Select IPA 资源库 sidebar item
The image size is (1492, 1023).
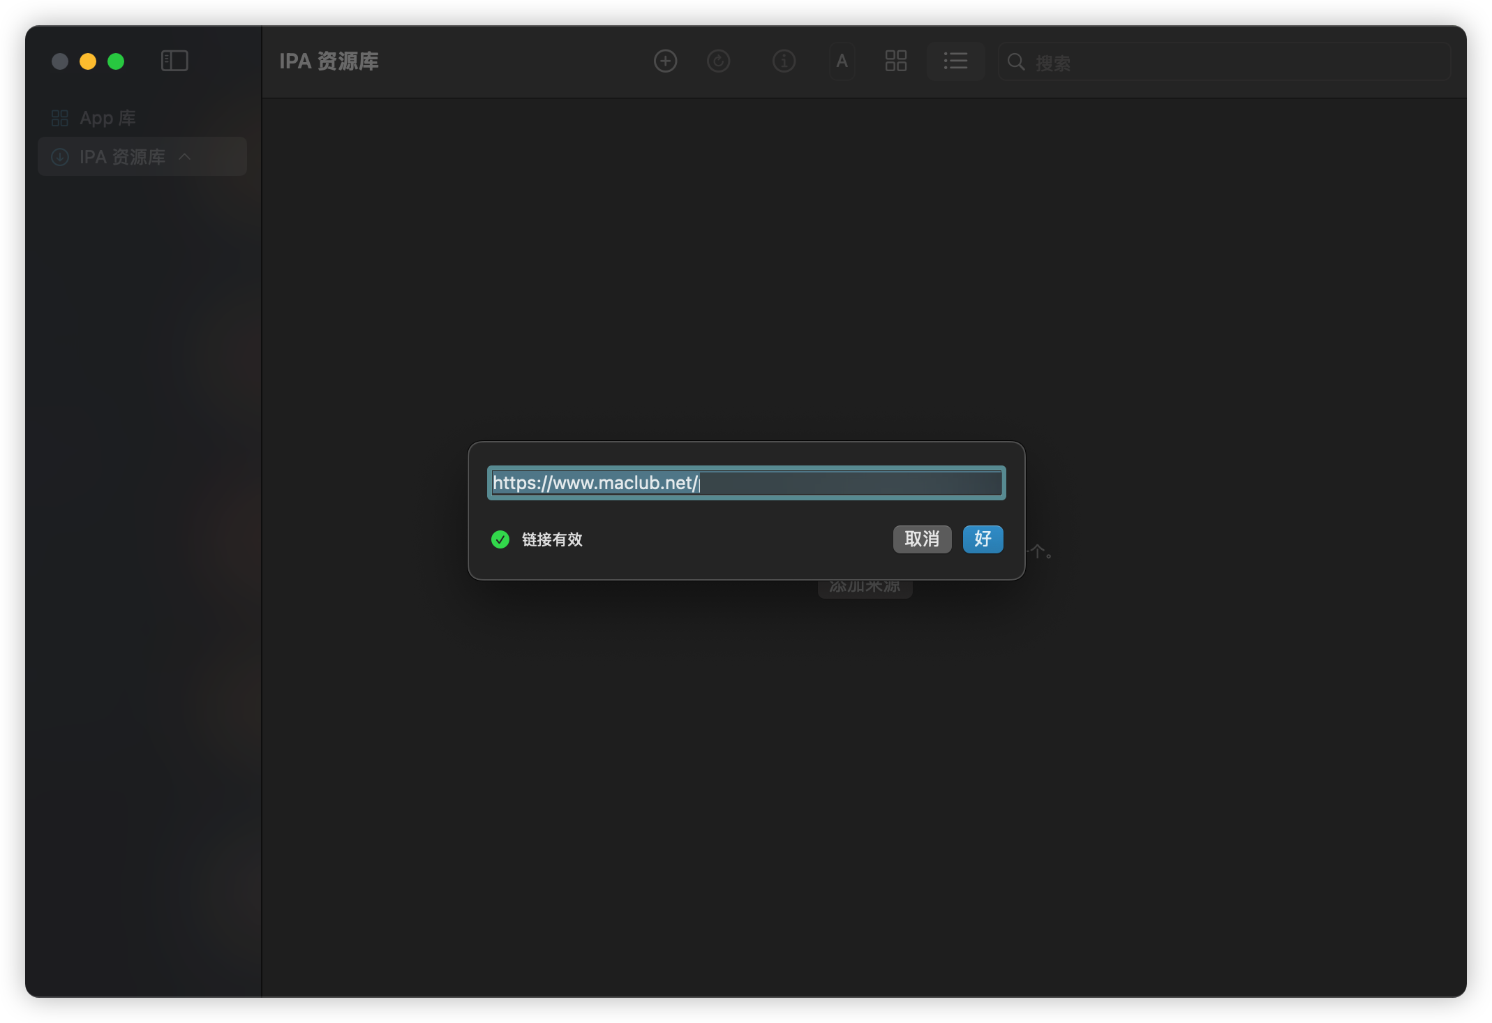click(122, 157)
